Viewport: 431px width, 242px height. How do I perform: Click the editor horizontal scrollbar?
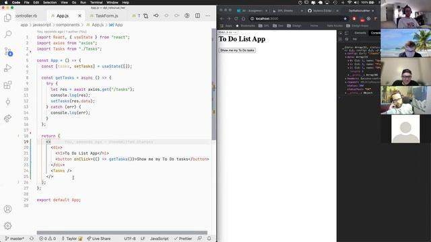(x=122, y=233)
